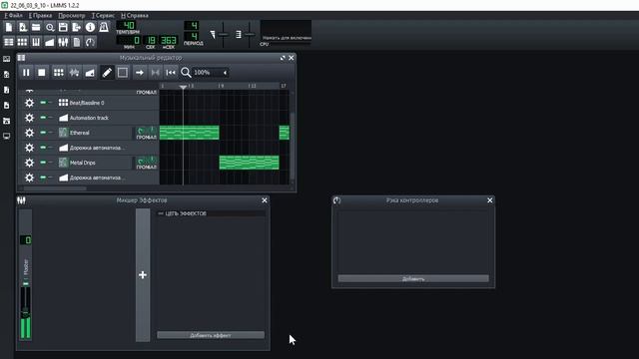639x359 pixels.
Task: Open the Файл menu
Action: point(14,16)
